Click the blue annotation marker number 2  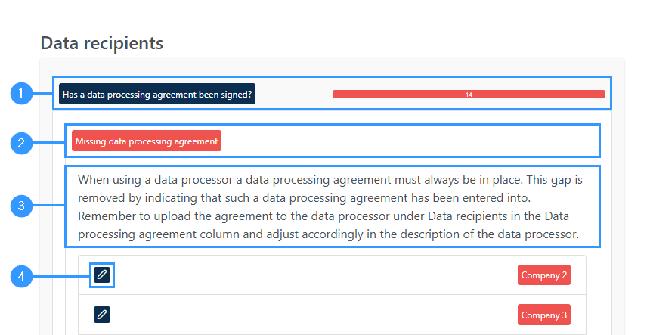click(x=21, y=143)
